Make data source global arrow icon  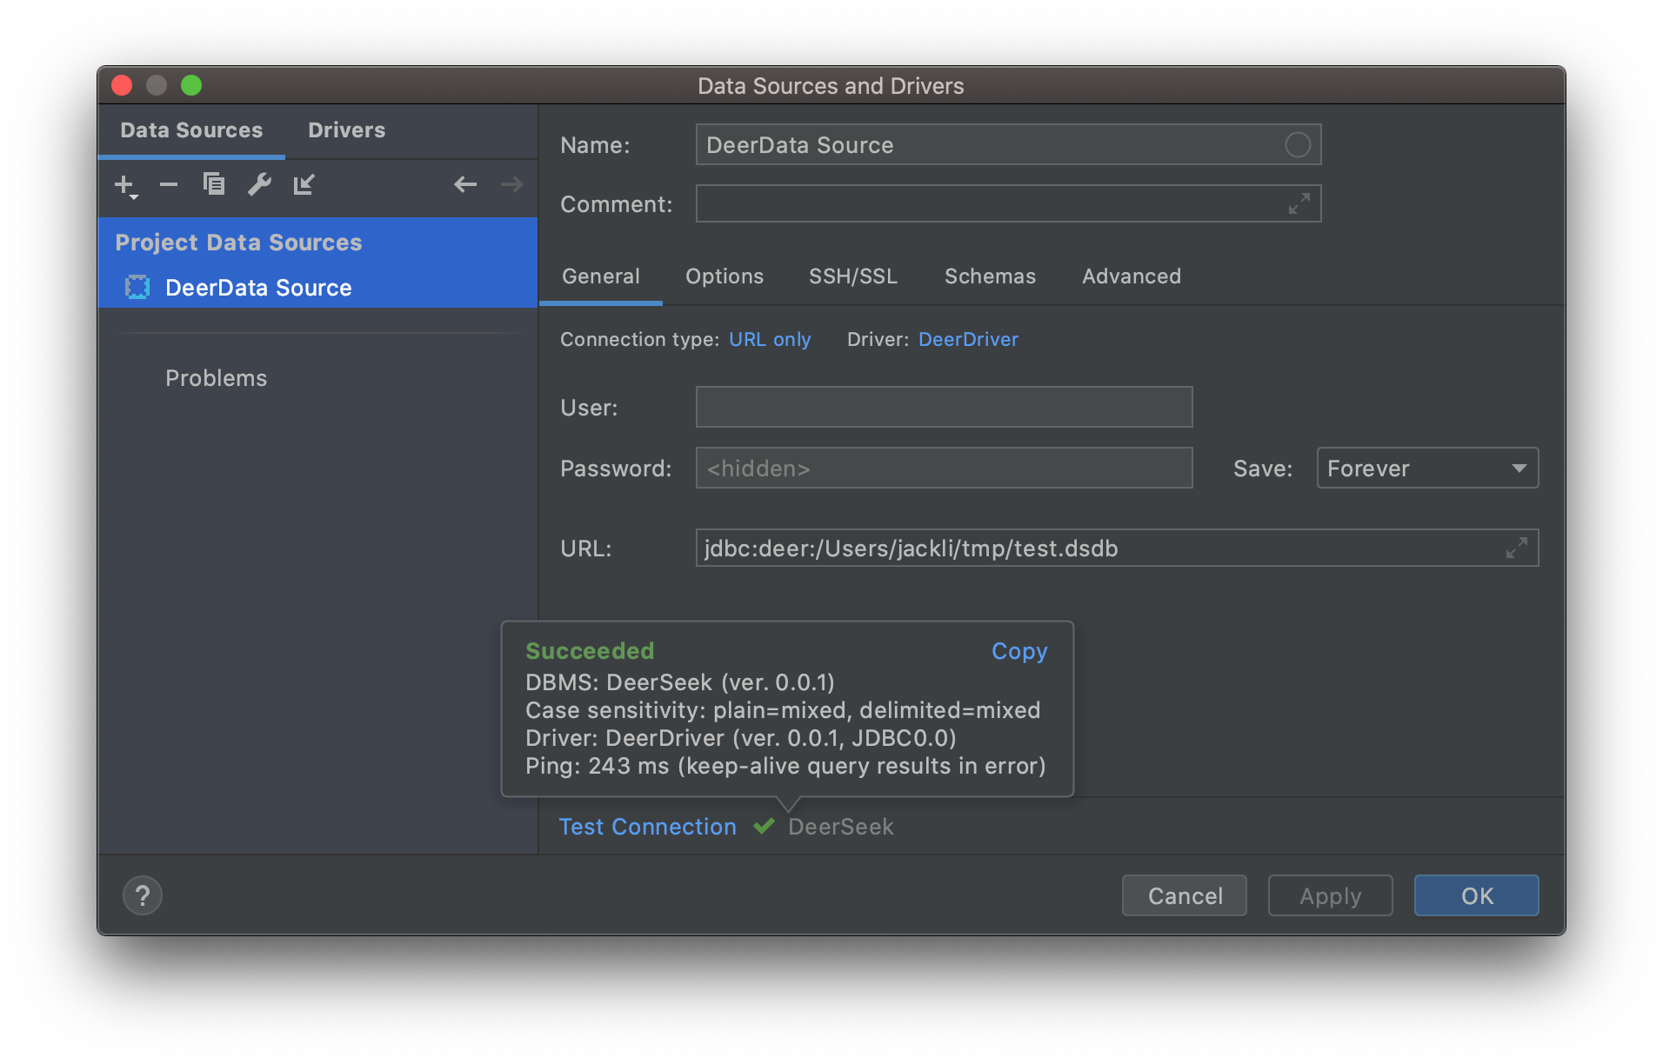304,184
